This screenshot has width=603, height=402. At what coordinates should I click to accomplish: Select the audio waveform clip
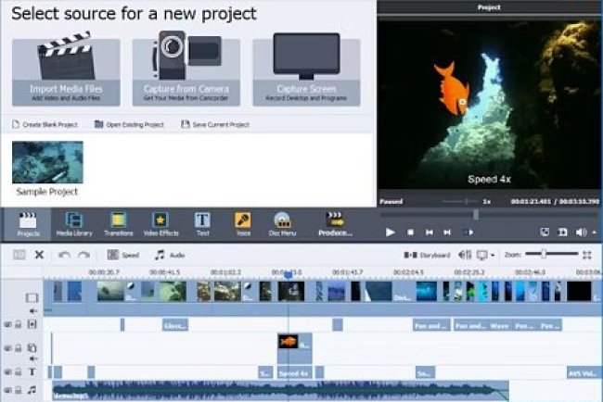point(281,391)
